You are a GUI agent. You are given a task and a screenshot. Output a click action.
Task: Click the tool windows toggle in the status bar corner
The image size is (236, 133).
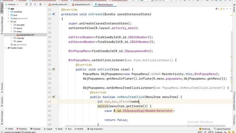coord(2,132)
